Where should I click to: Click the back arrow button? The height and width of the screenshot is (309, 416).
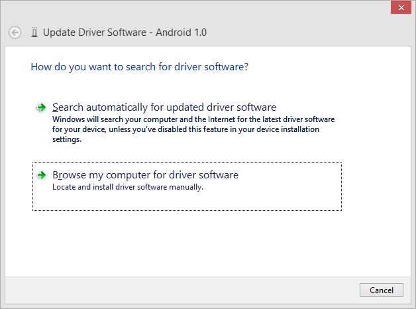(x=15, y=32)
